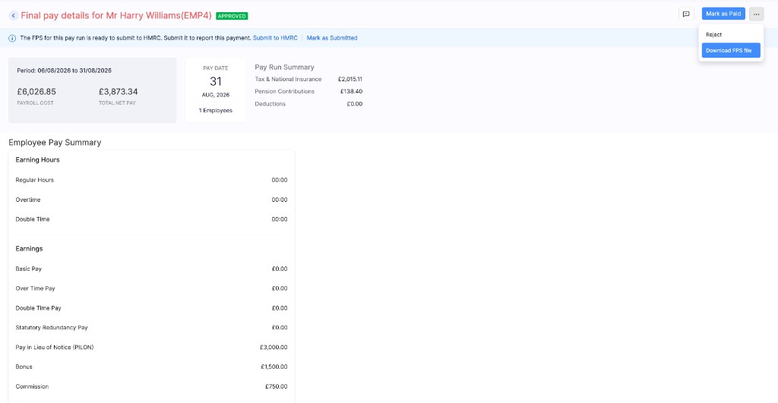778x403 pixels.
Task: Click the green APPROVED status badge
Action: tap(232, 16)
